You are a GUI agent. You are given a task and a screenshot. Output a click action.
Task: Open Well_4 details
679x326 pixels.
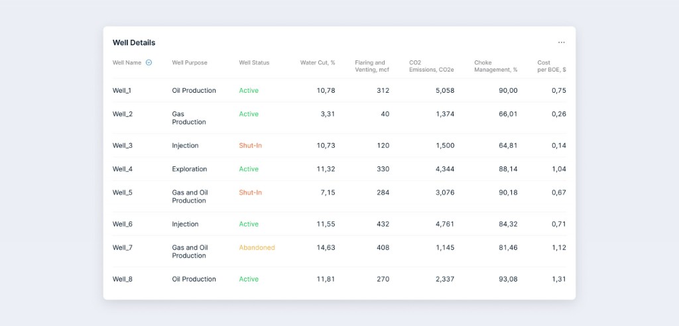tap(123, 169)
